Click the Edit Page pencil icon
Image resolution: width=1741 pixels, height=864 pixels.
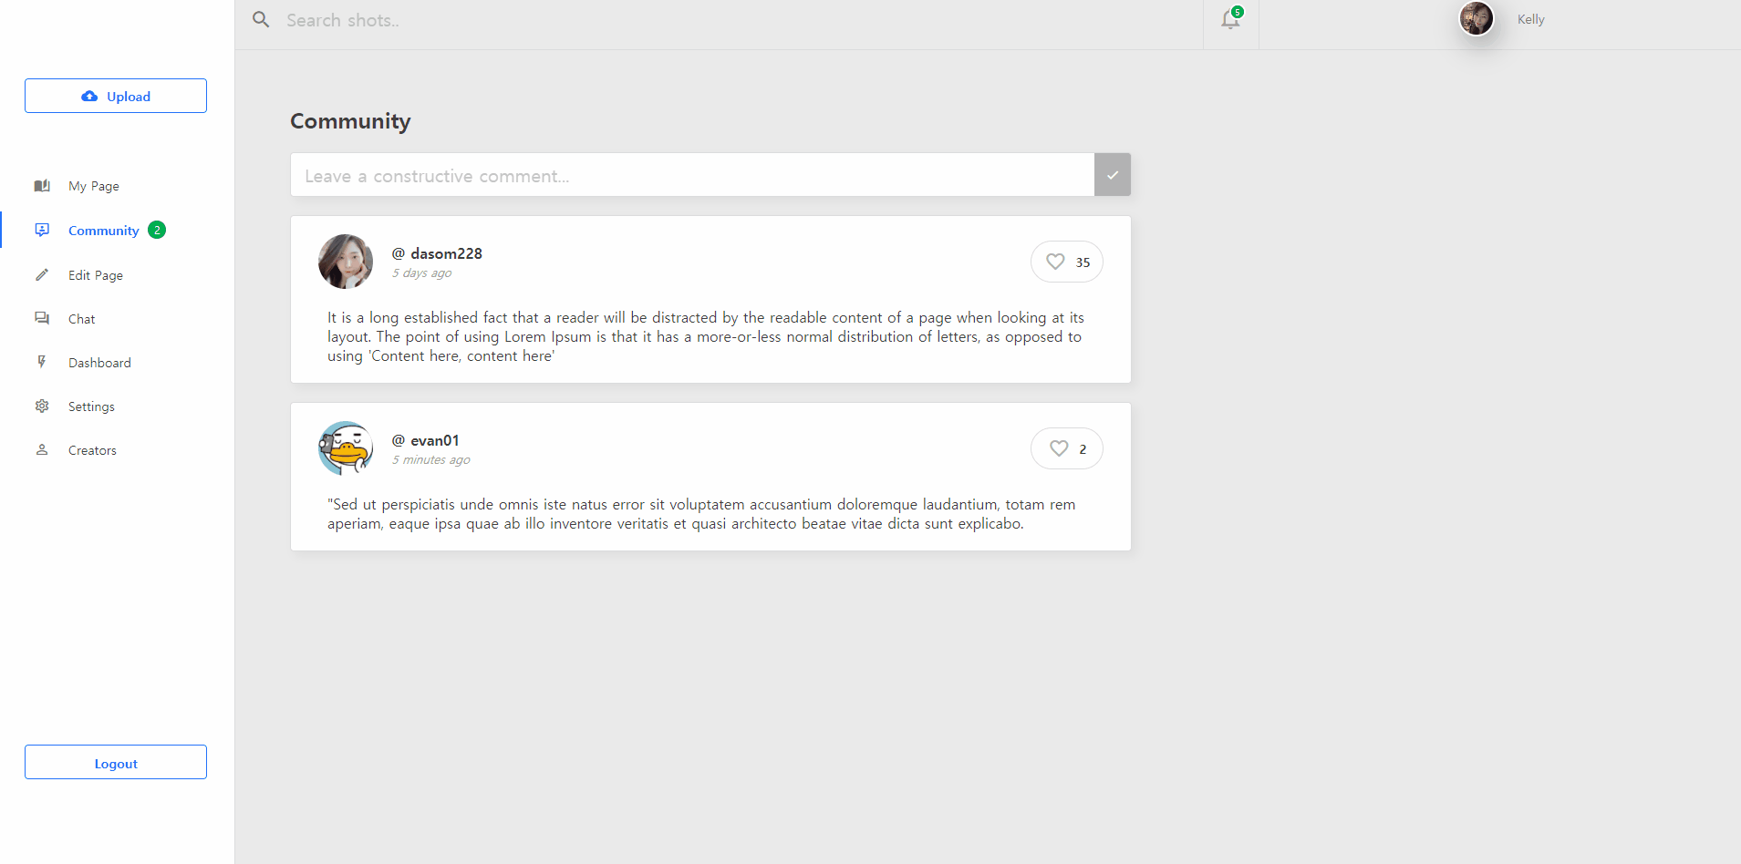42,274
